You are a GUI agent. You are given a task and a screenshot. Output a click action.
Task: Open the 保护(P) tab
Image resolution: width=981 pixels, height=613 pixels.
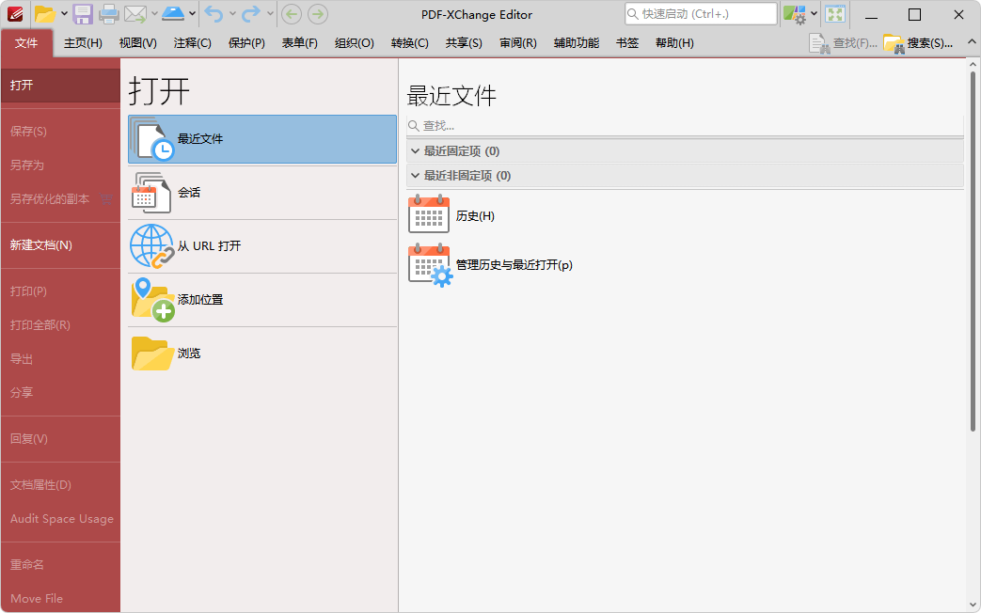(x=246, y=43)
